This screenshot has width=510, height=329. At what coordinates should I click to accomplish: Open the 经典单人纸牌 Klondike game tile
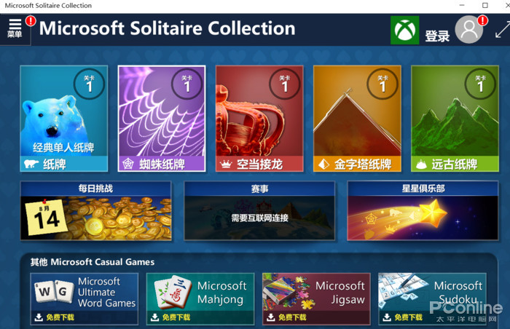[x=64, y=119]
